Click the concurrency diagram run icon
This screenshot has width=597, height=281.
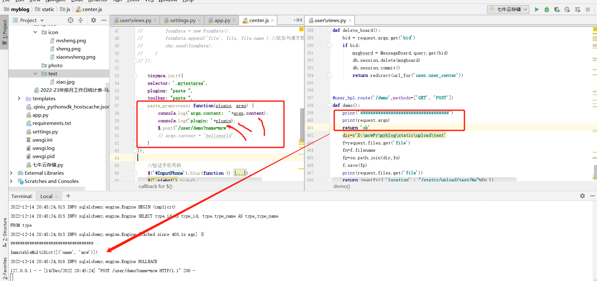point(578,9)
